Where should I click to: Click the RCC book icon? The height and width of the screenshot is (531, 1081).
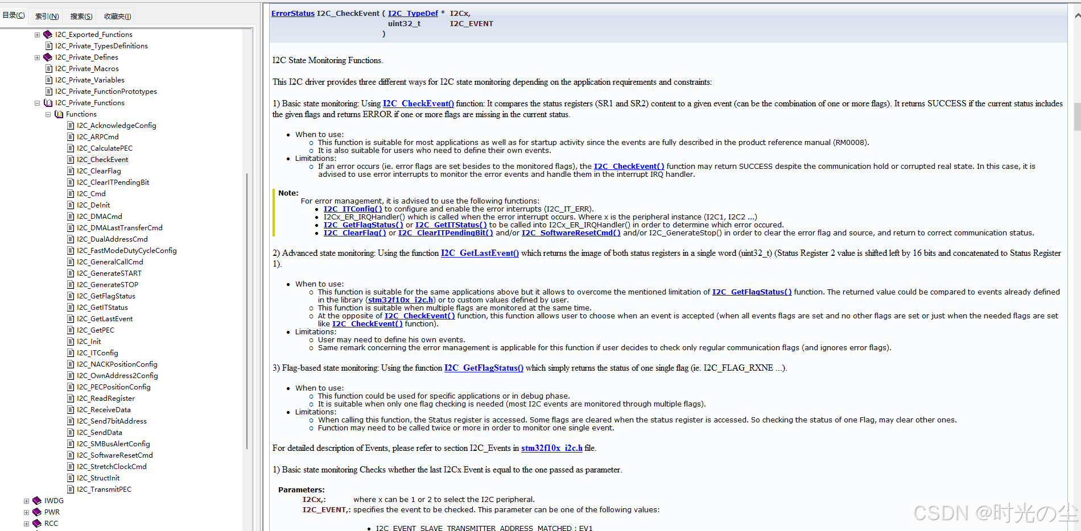(37, 524)
